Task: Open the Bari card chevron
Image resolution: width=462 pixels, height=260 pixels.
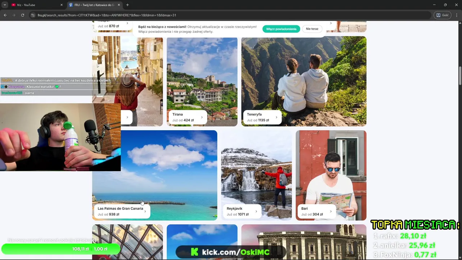Action: click(331, 212)
